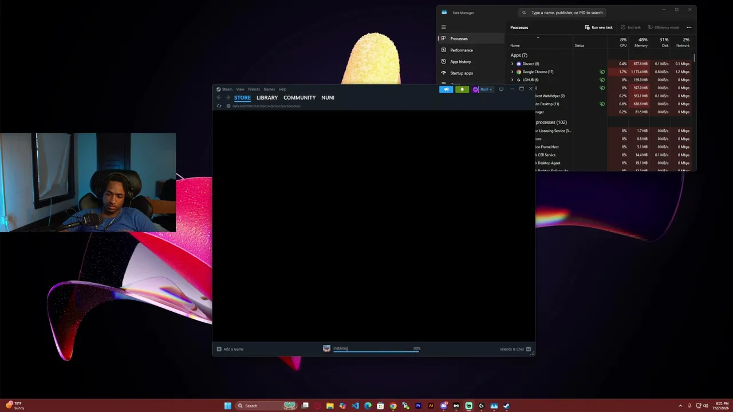Open Windows Start menu
733x412 pixels.
point(228,406)
